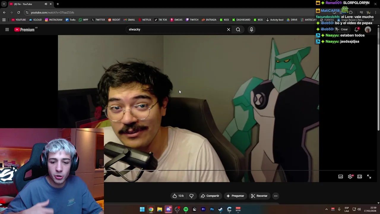Enter fullscreen on the video player
The height and width of the screenshot is (214, 380).
click(369, 177)
